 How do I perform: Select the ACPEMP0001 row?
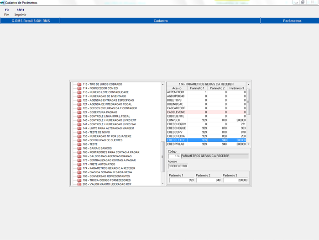click(206, 92)
